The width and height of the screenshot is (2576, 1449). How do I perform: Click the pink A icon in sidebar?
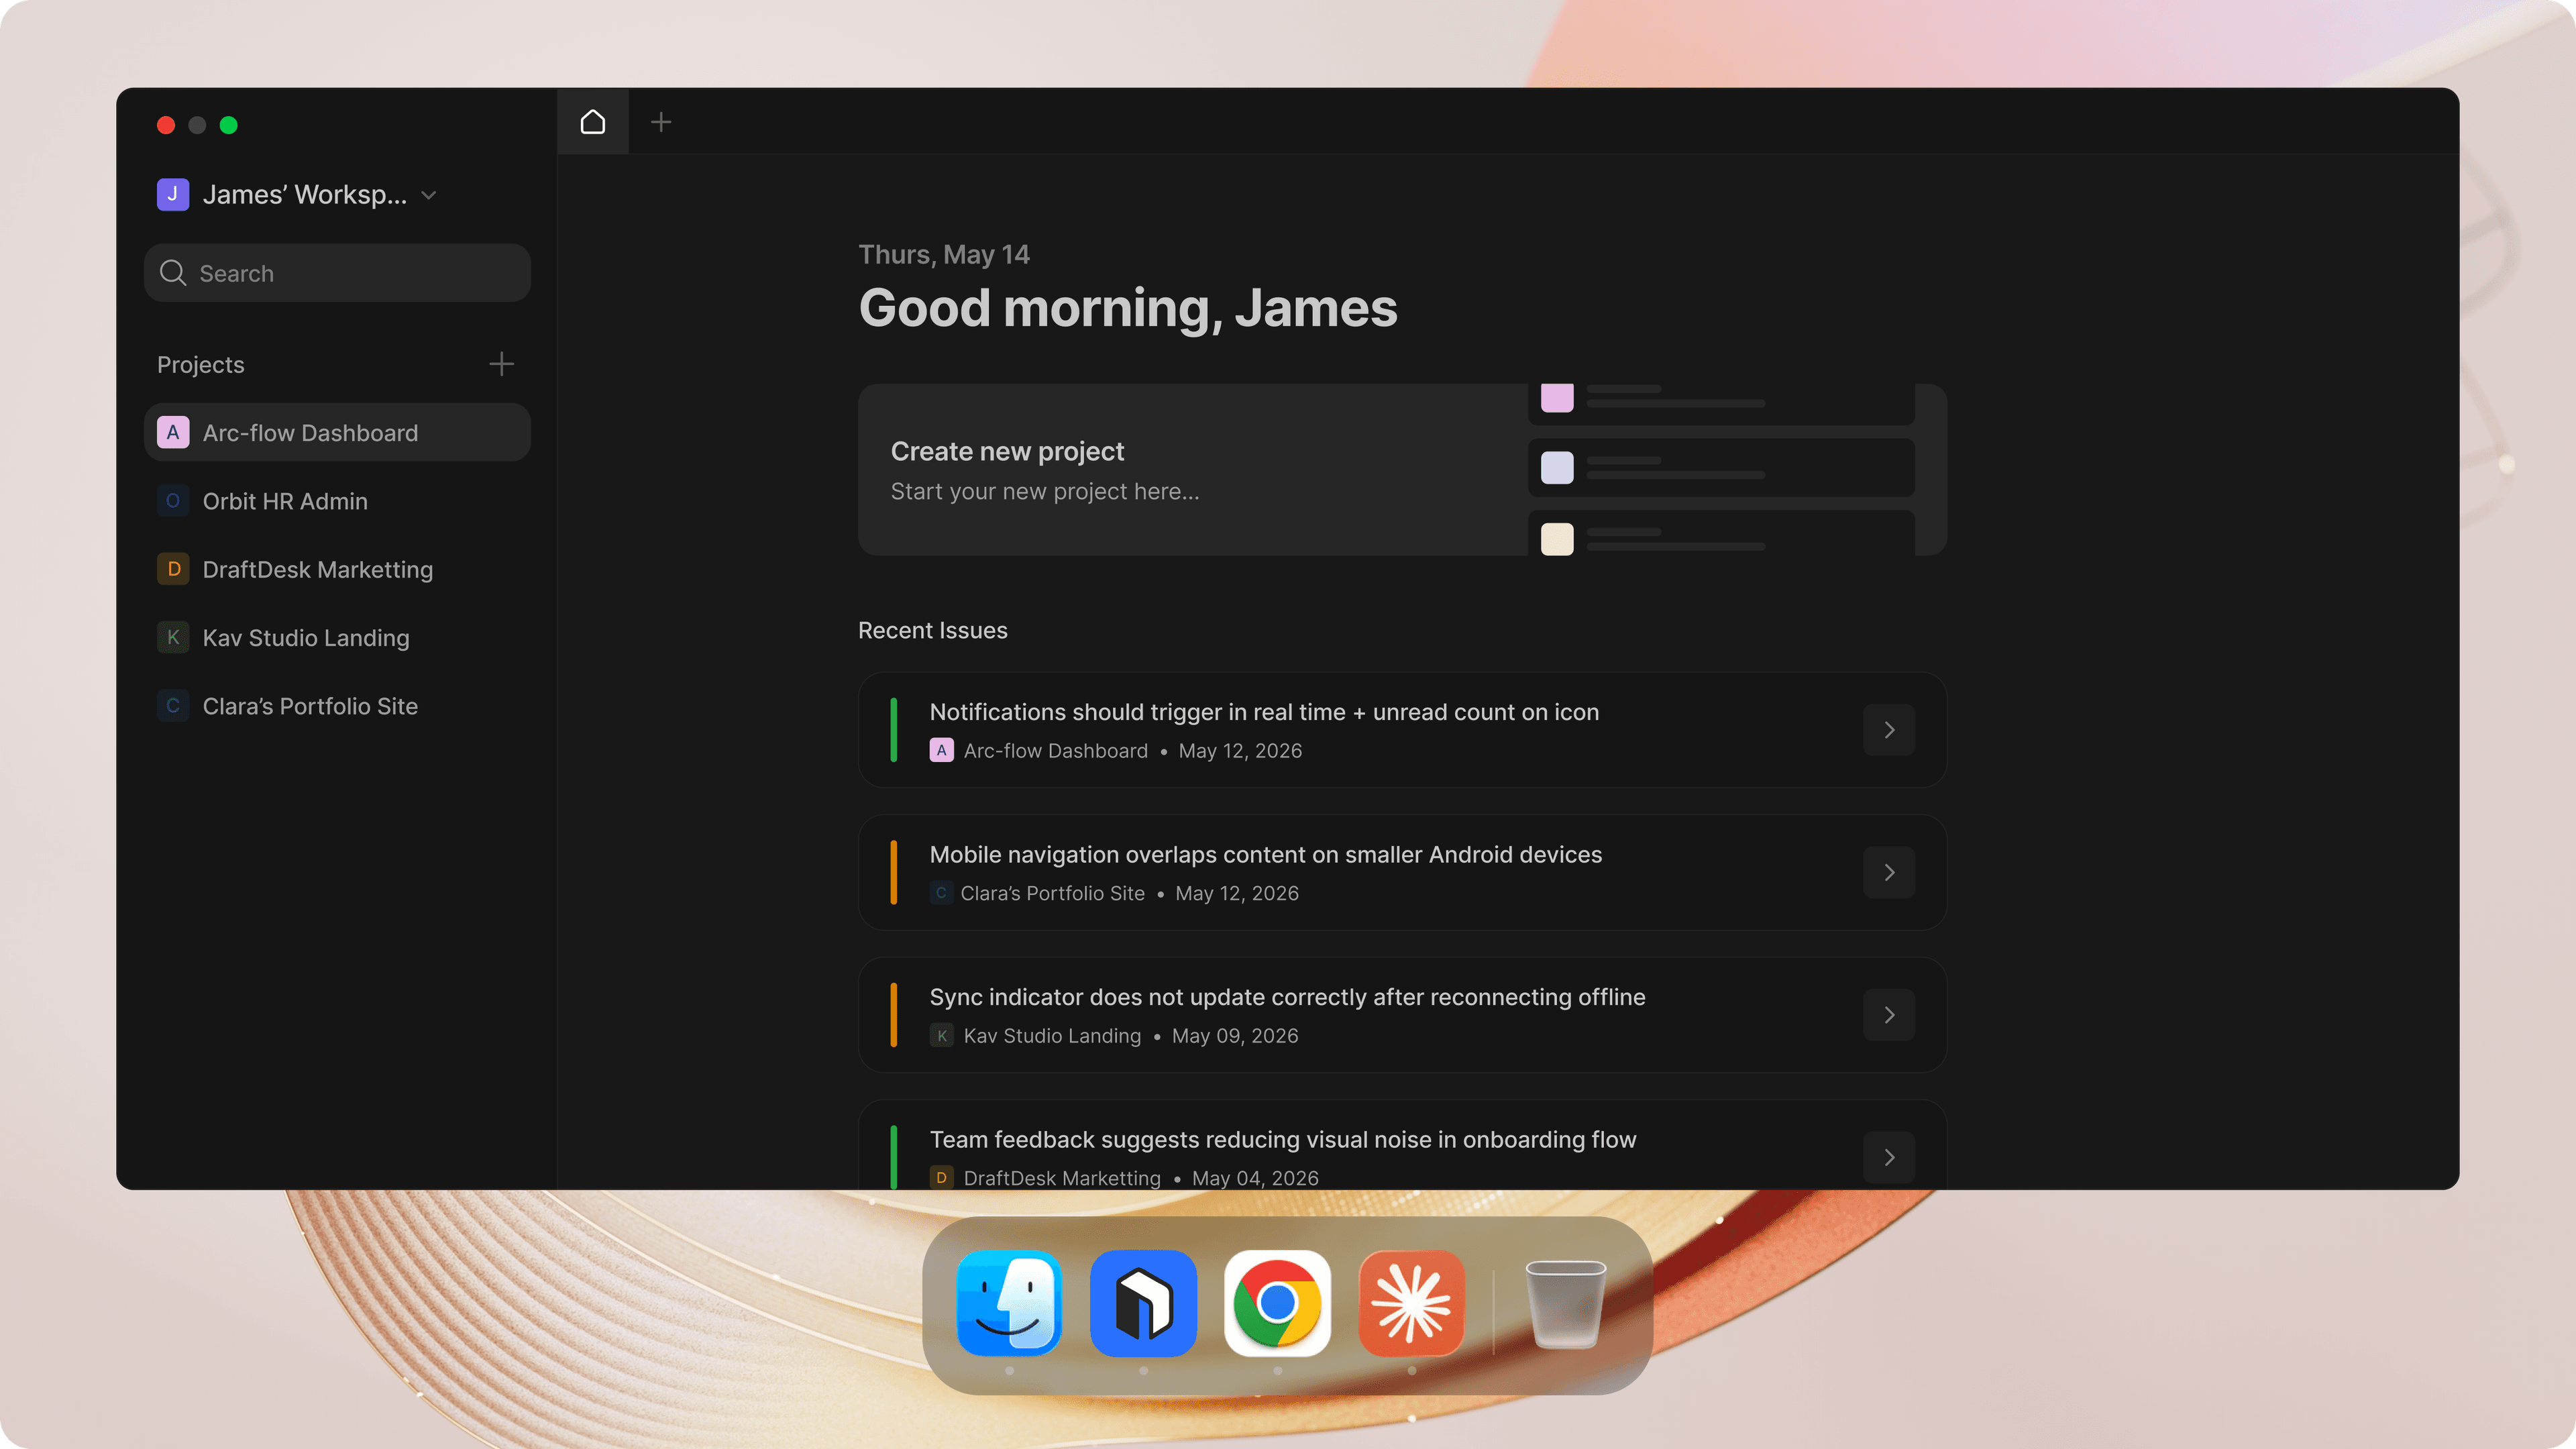coord(172,433)
